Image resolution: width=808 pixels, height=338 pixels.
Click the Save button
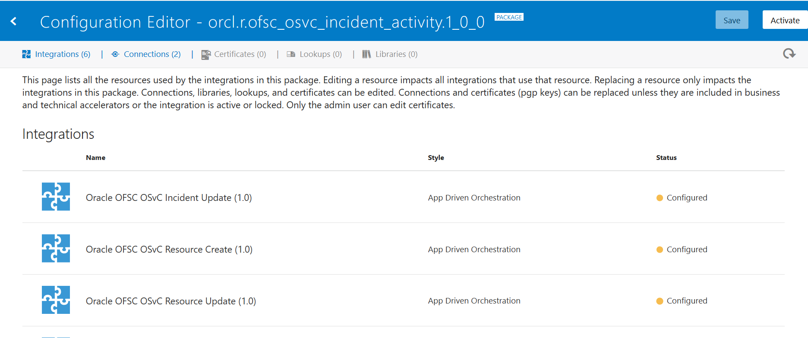pyautogui.click(x=732, y=20)
